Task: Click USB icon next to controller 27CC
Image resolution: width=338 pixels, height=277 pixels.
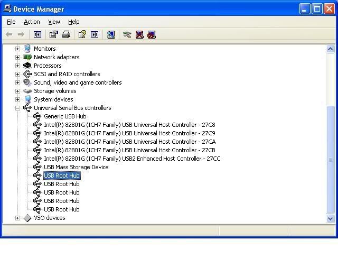Action: (37, 159)
